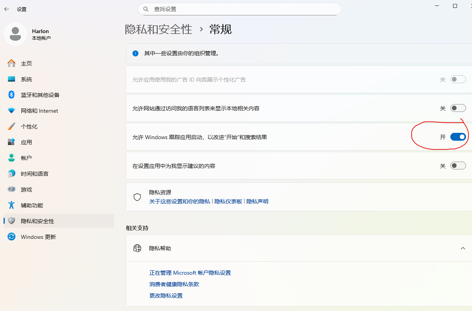Click the 主页 home icon in sidebar
472x311 pixels.
11,63
